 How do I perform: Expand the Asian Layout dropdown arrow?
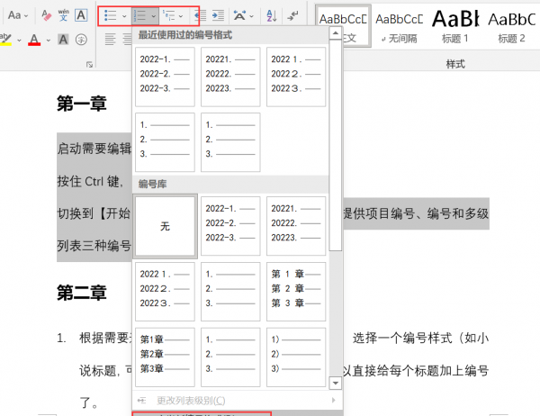point(252,16)
